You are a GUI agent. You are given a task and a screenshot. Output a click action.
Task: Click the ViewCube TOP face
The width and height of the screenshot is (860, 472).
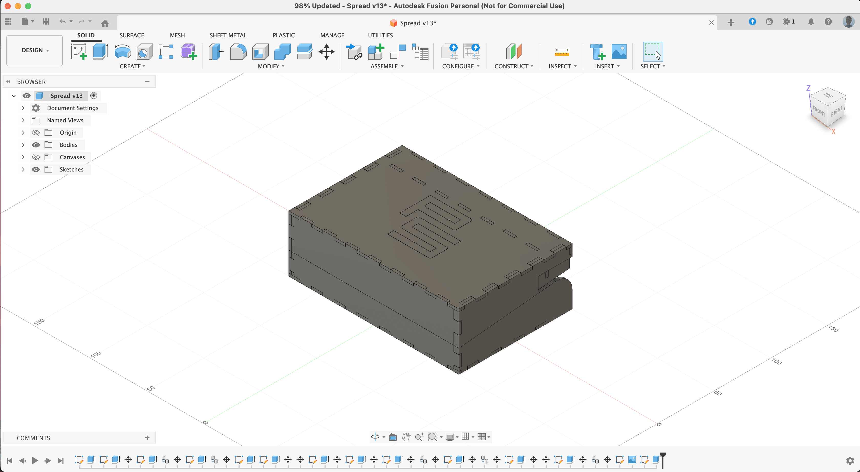click(x=828, y=96)
